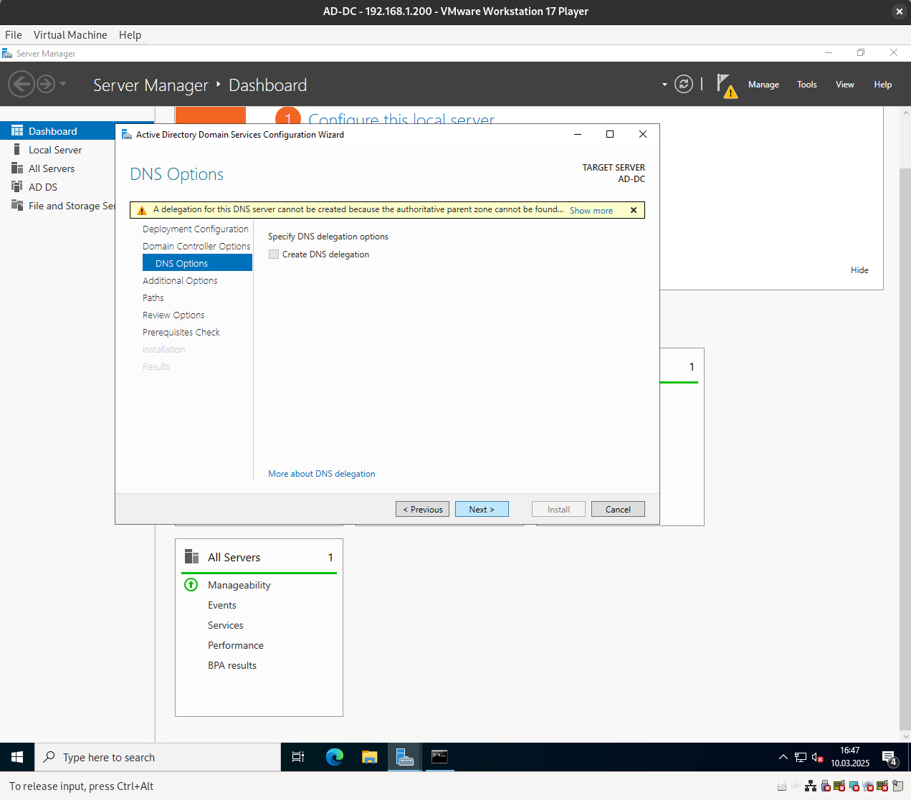911x800 pixels.
Task: Open the Virtual Machine menu
Action: tap(70, 35)
